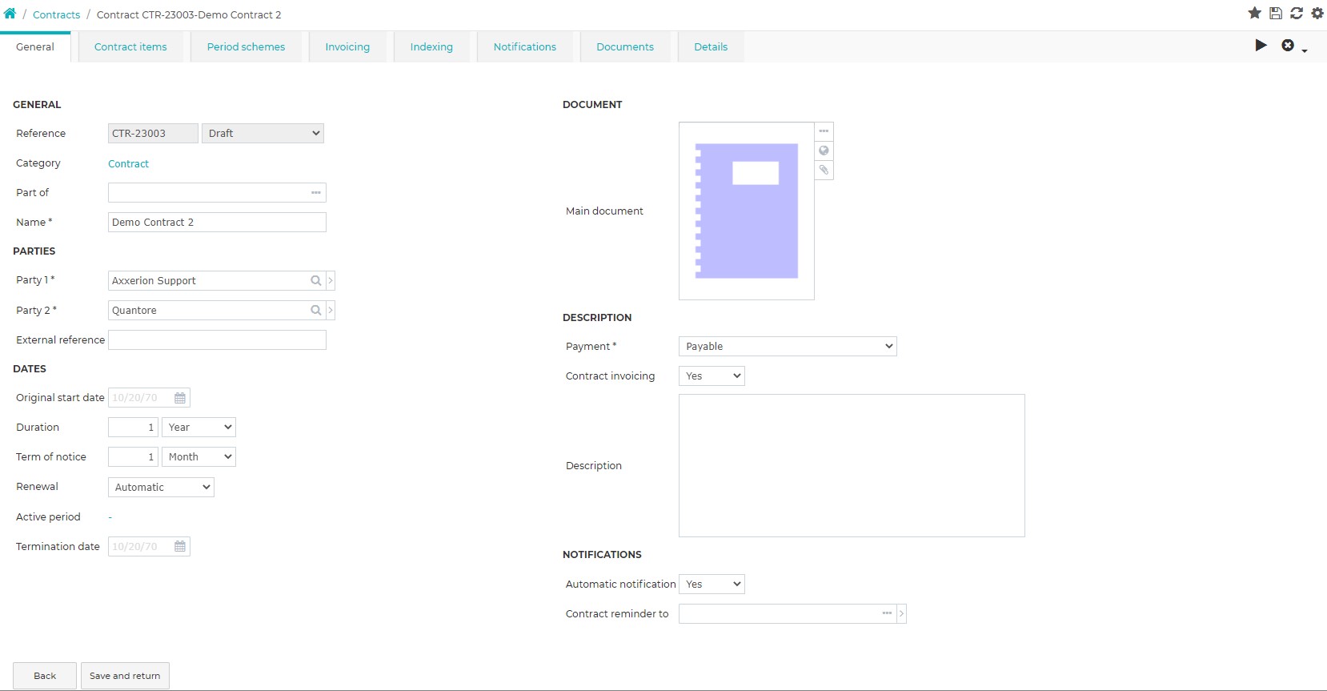Image resolution: width=1327 pixels, height=691 pixels.
Task: Open the Notifications tab
Action: pos(525,47)
